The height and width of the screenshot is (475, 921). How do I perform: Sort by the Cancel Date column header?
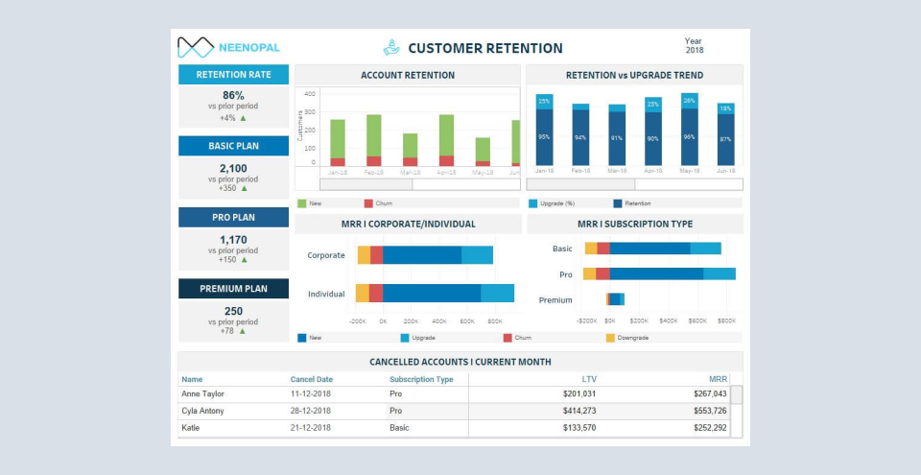point(312,380)
